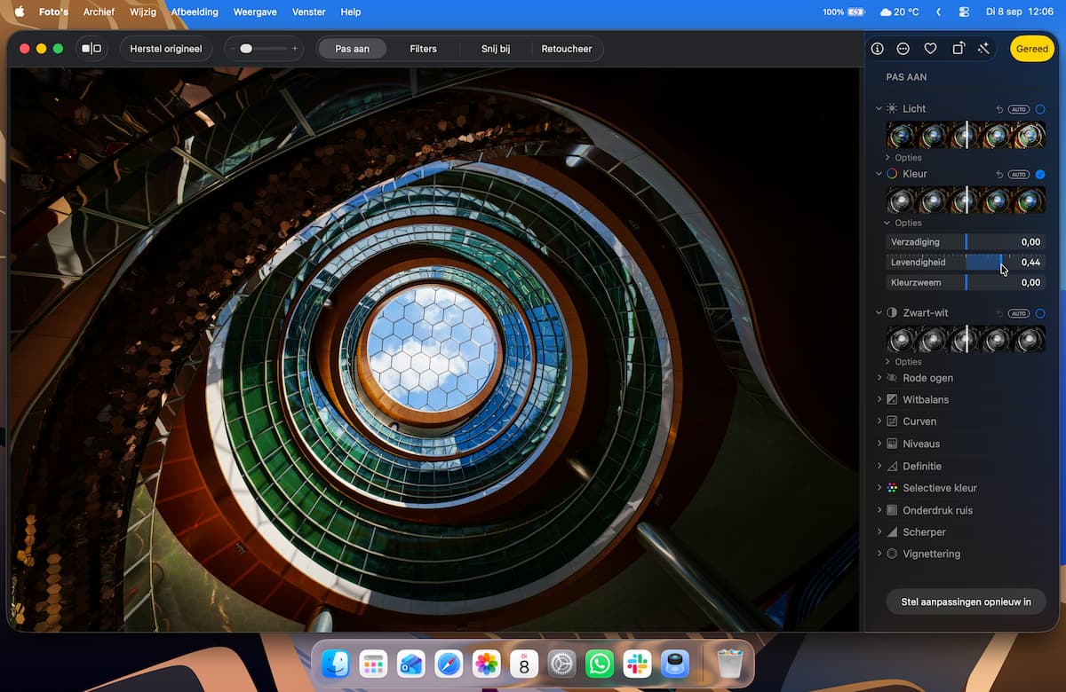Image resolution: width=1066 pixels, height=692 pixels.
Task: Click the Witbalans adjustment icon
Action: point(892,399)
